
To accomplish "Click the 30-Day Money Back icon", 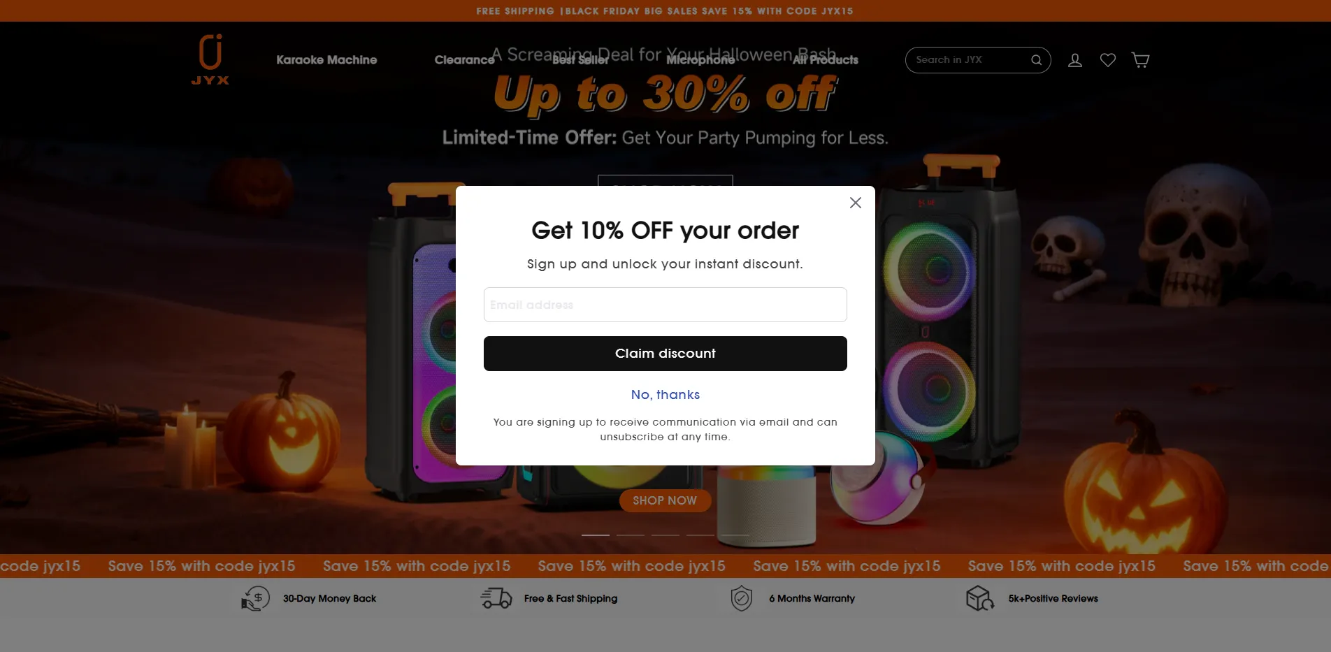I will pos(255,599).
